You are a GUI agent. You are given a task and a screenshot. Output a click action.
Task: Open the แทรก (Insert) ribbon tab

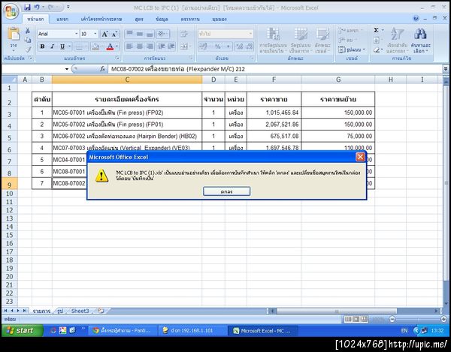click(62, 20)
